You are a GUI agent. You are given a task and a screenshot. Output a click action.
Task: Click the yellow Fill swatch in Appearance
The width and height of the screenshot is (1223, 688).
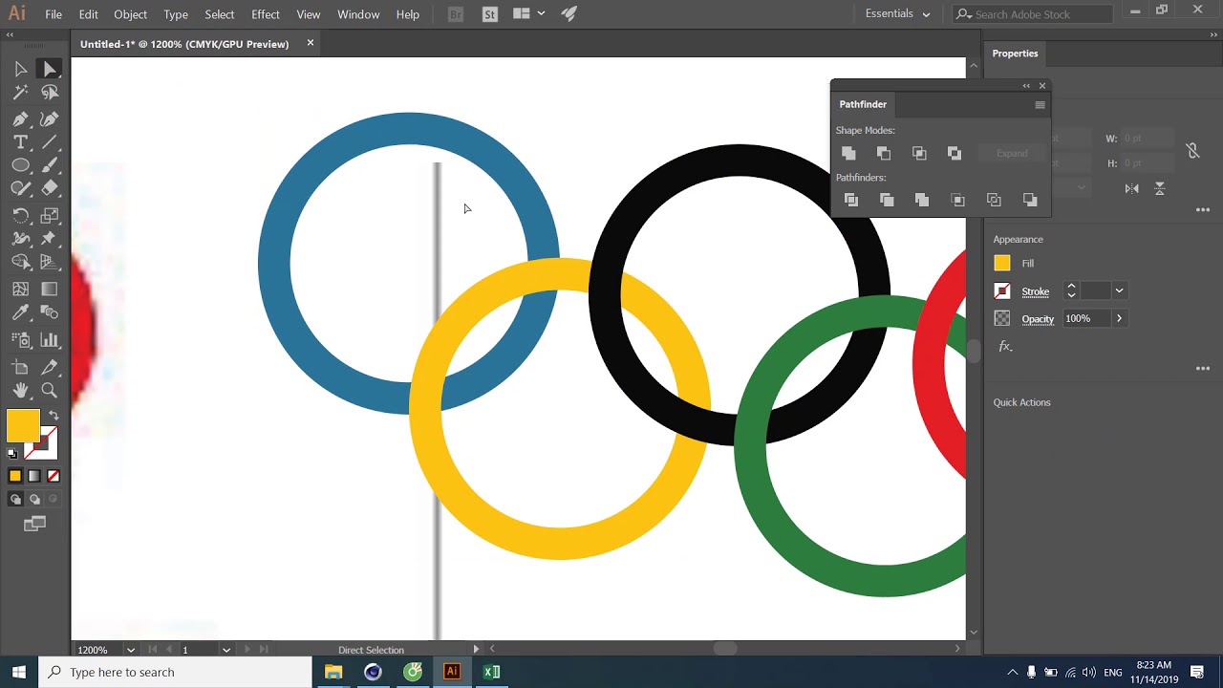1002,264
